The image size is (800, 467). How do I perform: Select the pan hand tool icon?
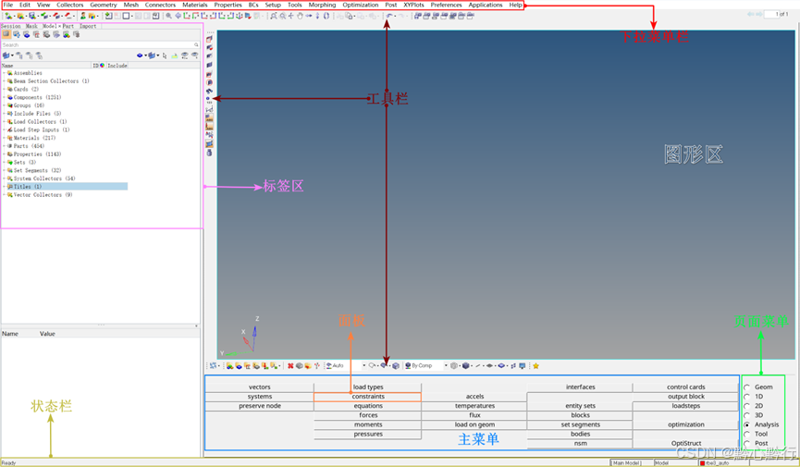click(300, 16)
